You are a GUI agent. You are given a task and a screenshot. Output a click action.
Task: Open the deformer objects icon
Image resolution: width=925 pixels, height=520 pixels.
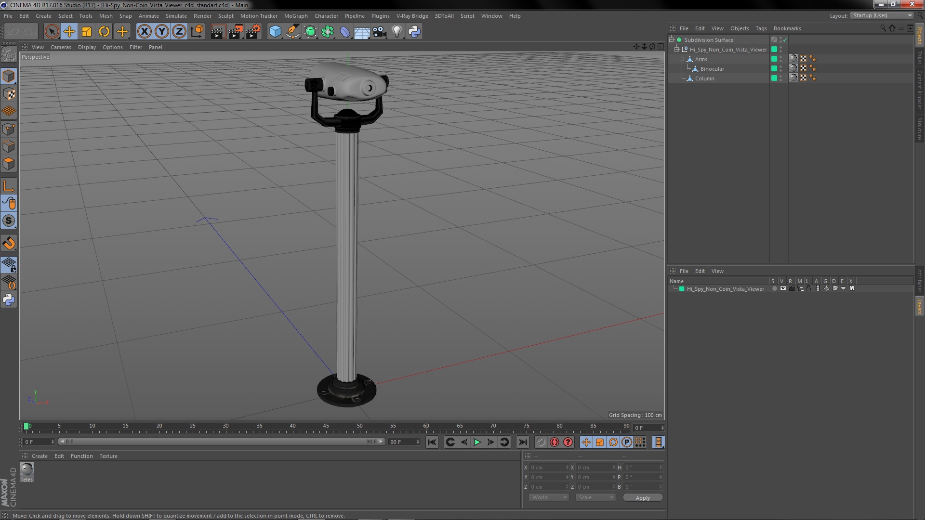(x=345, y=32)
